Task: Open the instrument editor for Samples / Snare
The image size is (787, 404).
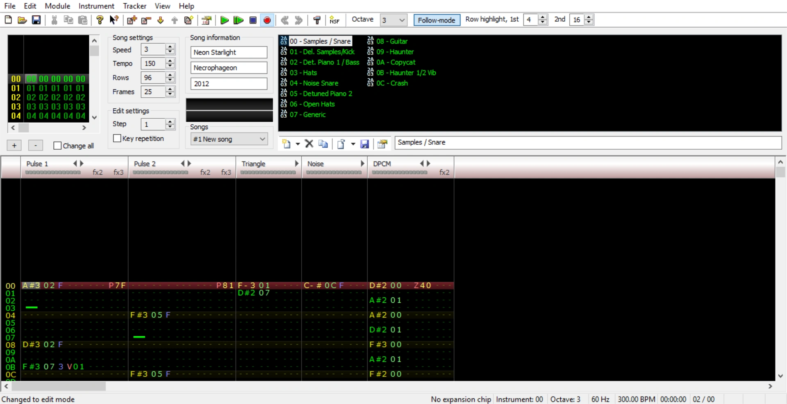Action: 382,144
